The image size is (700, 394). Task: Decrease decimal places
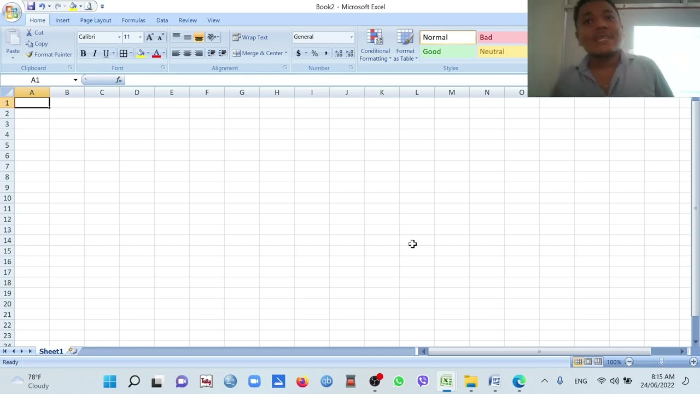[x=349, y=53]
